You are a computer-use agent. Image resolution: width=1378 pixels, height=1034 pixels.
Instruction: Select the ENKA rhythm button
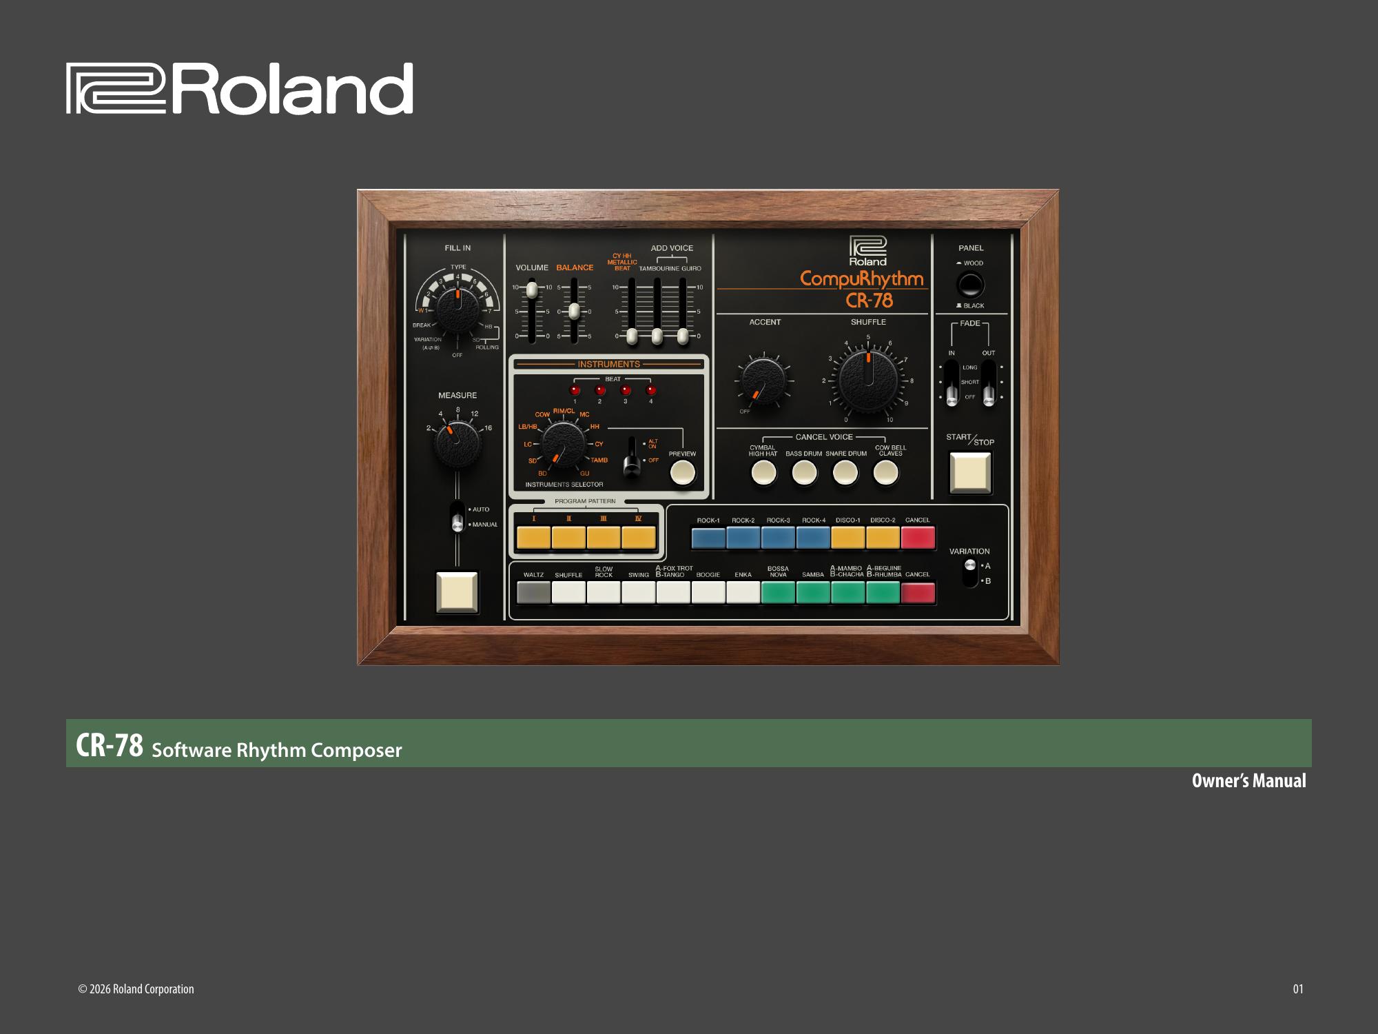pyautogui.click(x=743, y=592)
